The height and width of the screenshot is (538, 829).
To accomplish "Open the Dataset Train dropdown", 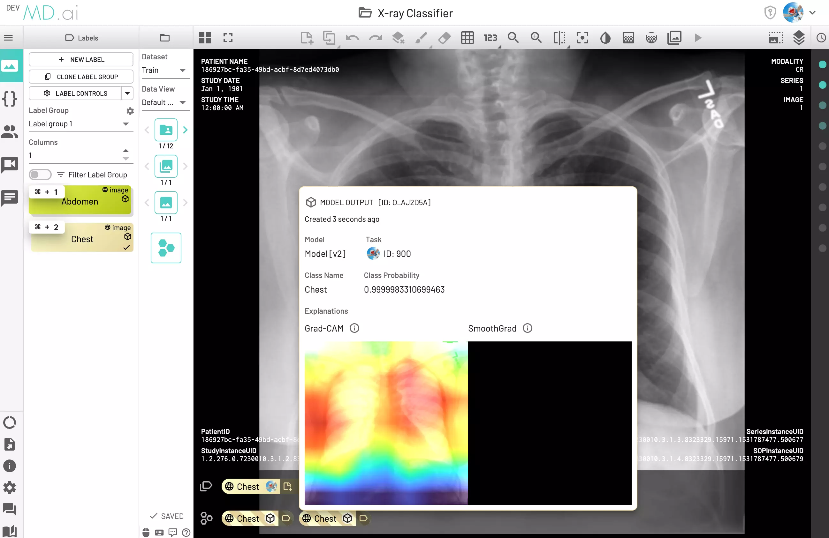I will pyautogui.click(x=164, y=70).
